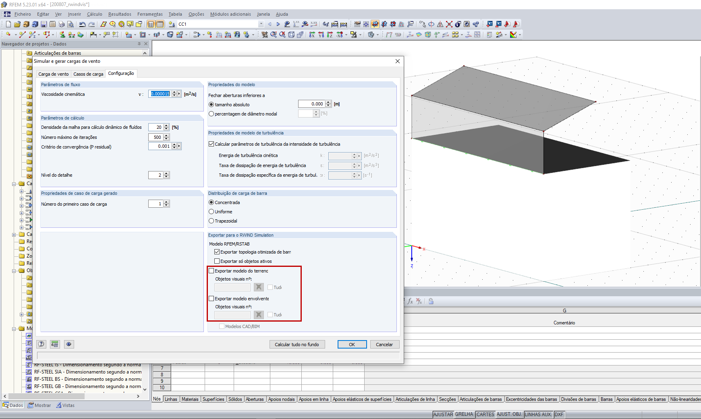Click the View in Z direction icon
Viewport: 701px width, 419px height.
click(330, 35)
